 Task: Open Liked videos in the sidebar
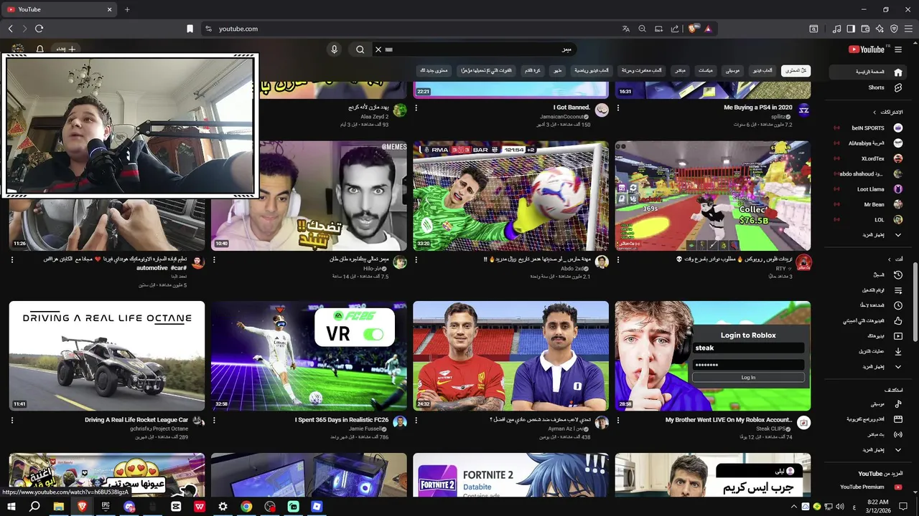tap(867, 321)
